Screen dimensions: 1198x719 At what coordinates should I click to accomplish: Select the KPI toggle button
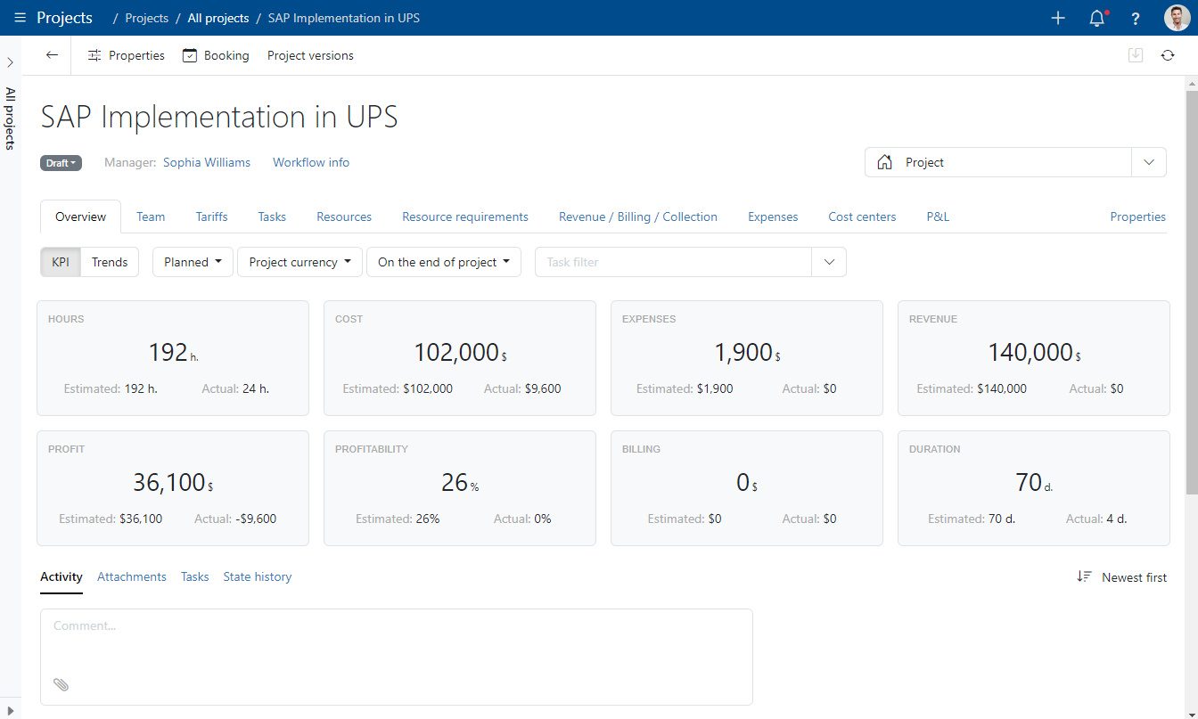tap(61, 262)
